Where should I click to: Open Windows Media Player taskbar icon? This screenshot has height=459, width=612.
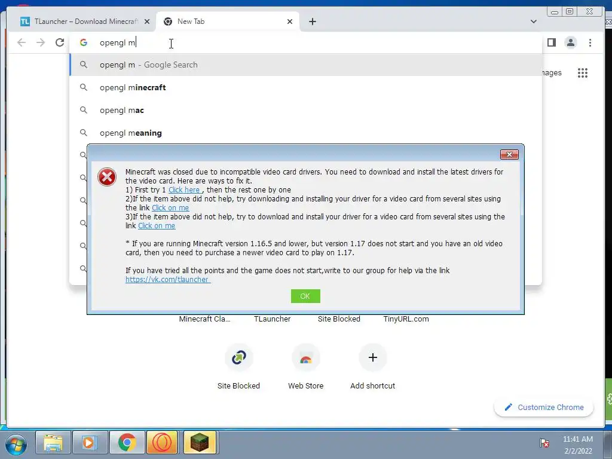90,443
